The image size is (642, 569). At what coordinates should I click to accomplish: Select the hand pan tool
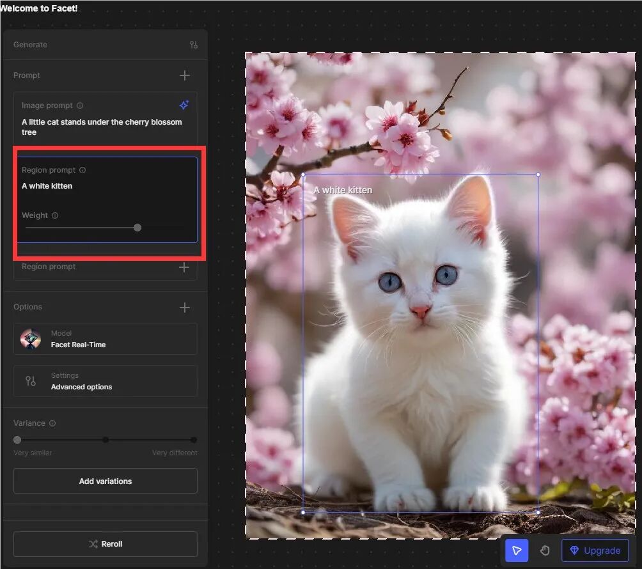(x=545, y=550)
